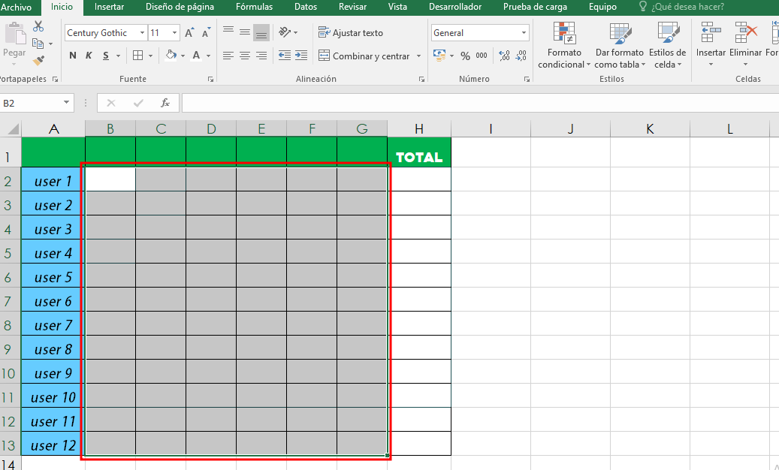Click the Insert Function fx icon
Image resolution: width=779 pixels, height=470 pixels.
[165, 103]
